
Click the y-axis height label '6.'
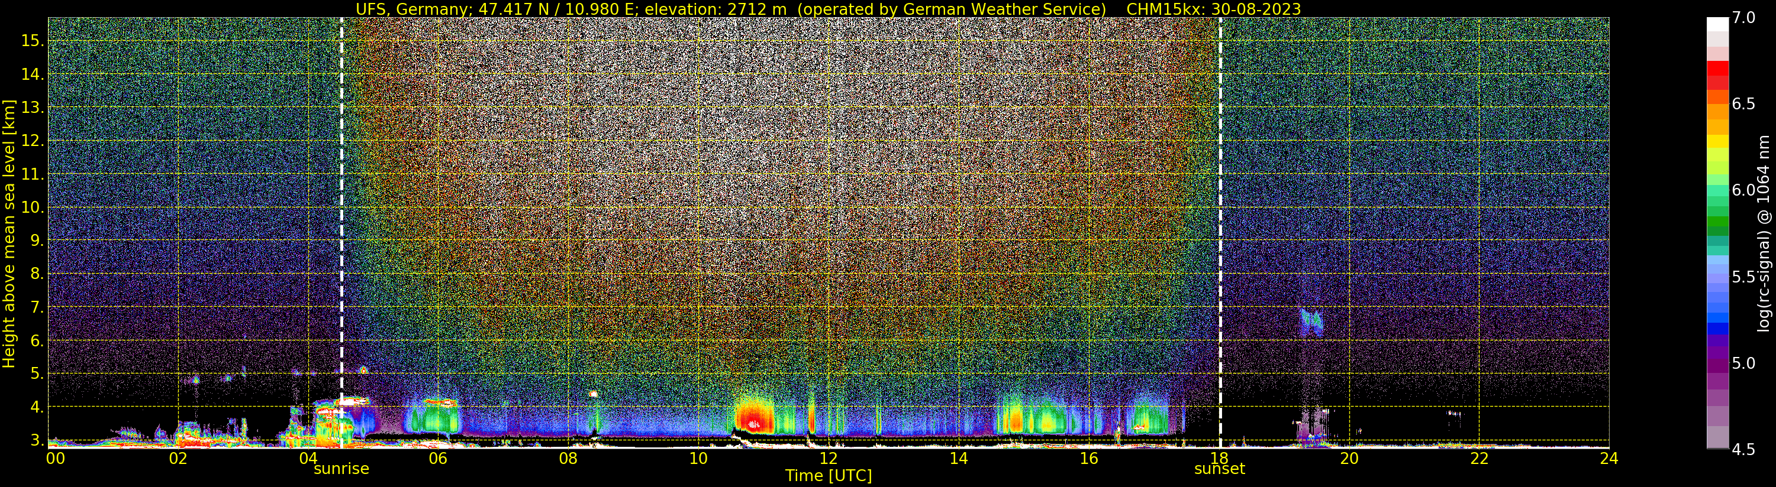coord(37,340)
